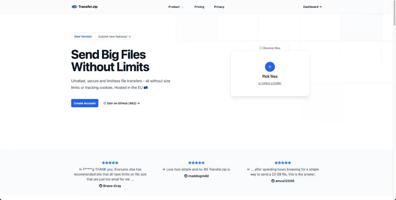Click the Reddit icon beside Bravo-Xray

[x=101, y=186]
